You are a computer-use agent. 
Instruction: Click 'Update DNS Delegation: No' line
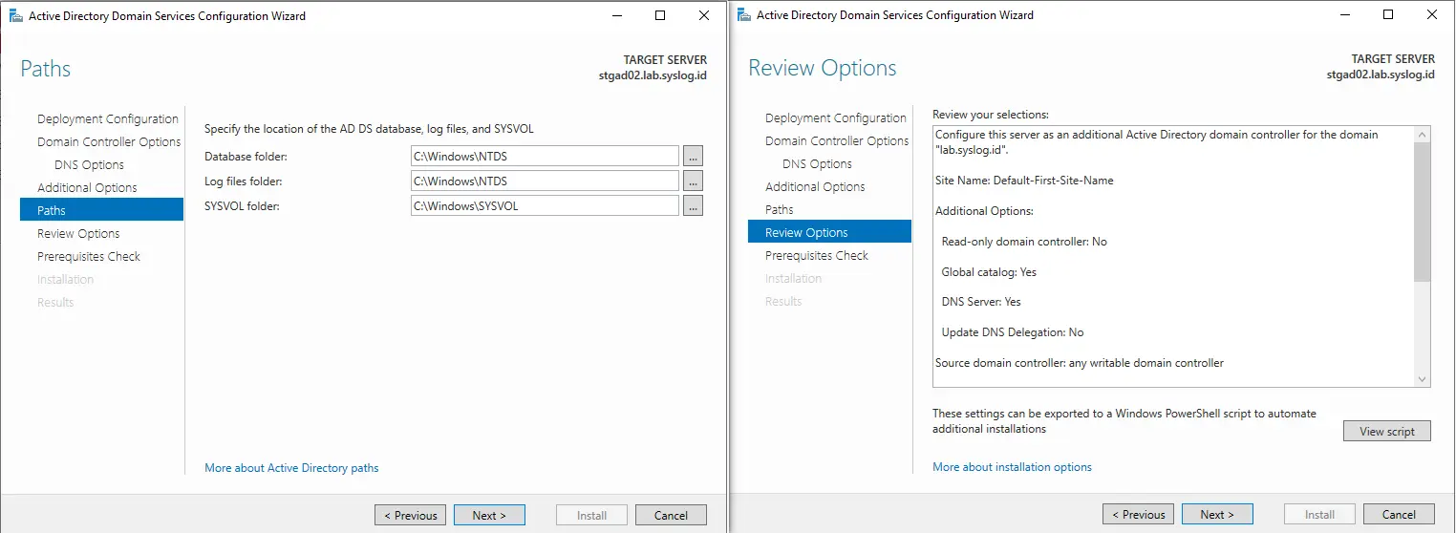coord(1013,332)
